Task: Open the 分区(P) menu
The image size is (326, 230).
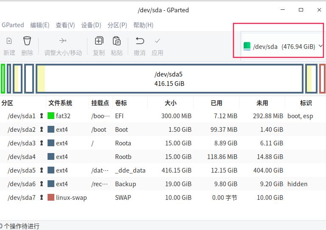Action: point(117,25)
